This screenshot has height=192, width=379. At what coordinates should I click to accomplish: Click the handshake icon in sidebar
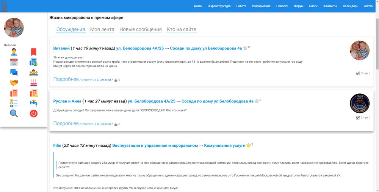tap(14, 83)
